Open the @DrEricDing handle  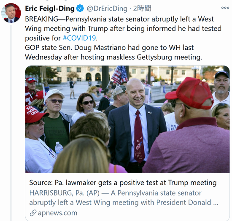click(107, 8)
